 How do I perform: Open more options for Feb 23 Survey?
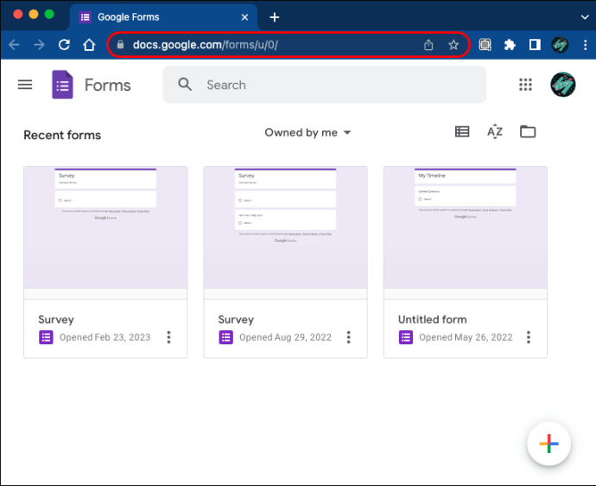pos(169,337)
